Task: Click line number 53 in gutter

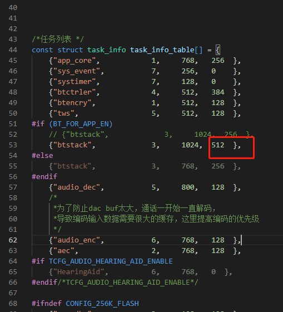Action: [13, 145]
